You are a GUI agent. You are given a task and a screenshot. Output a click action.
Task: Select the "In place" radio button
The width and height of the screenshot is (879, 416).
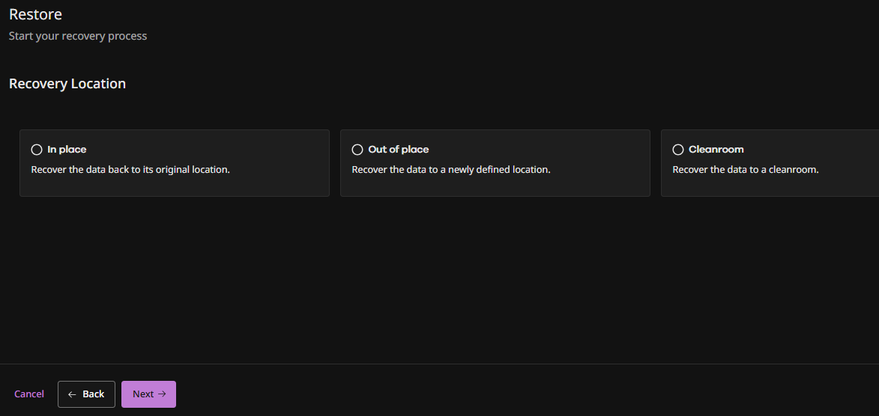(37, 150)
